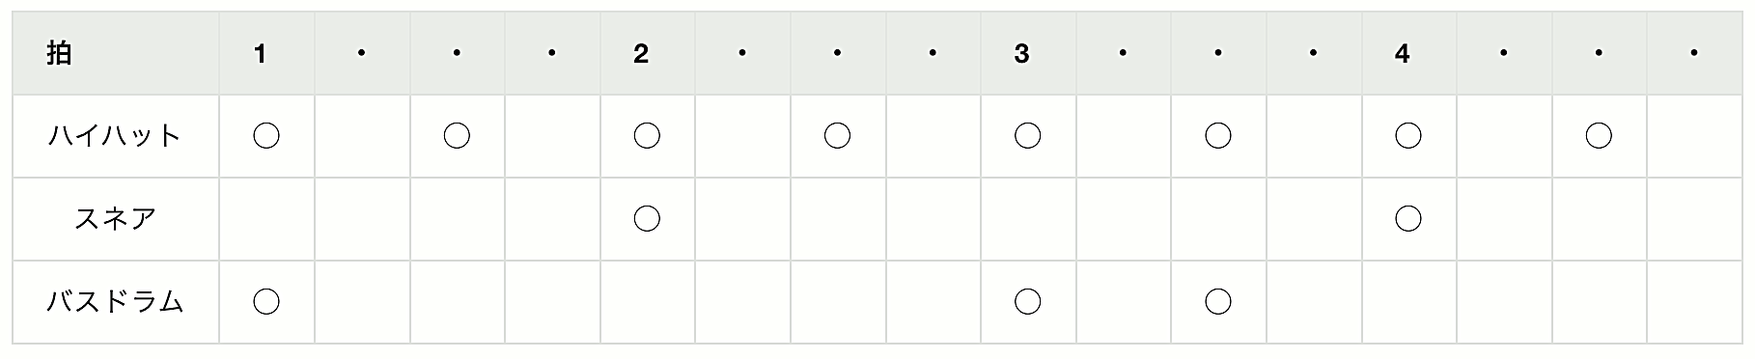The height and width of the screenshot is (359, 1755).
Task: Click the スネア row label
Action: pos(115,219)
